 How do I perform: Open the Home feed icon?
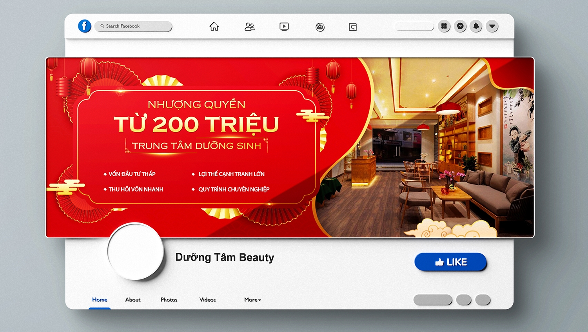(x=214, y=26)
